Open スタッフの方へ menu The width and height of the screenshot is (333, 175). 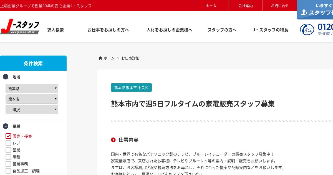click(222, 30)
